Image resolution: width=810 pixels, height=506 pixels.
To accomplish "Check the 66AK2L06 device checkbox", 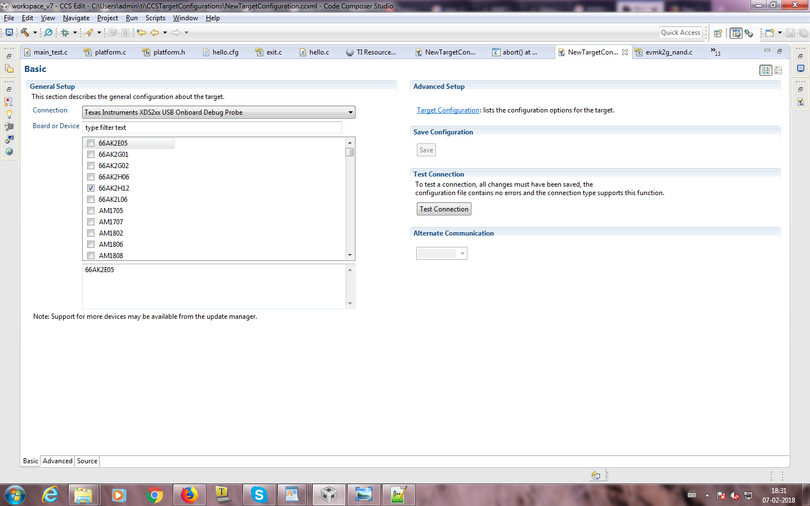I will tap(91, 200).
